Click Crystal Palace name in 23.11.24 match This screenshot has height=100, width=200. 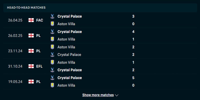(69, 54)
